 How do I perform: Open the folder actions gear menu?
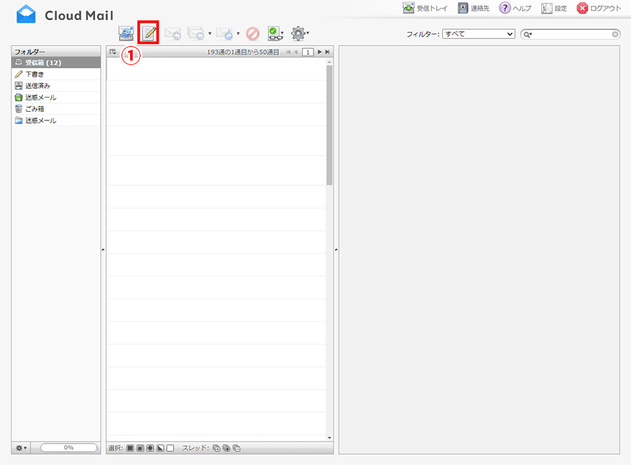(x=21, y=448)
